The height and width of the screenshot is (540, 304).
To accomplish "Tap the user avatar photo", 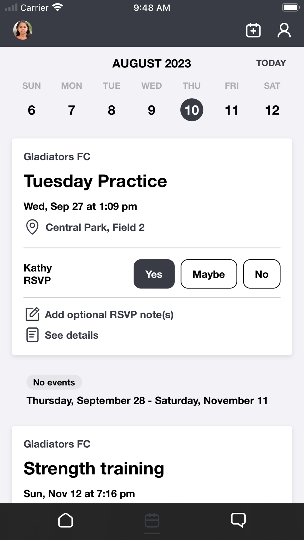I will (x=23, y=30).
